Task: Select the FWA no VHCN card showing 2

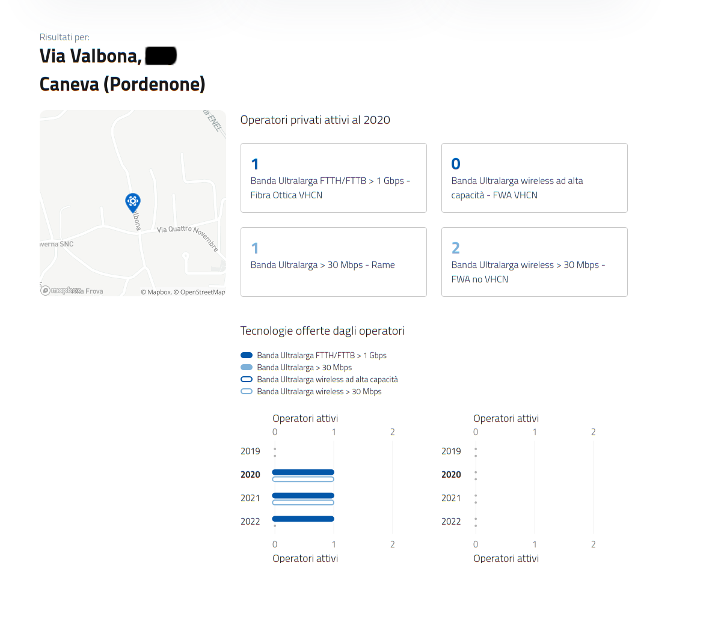Action: coord(534,262)
